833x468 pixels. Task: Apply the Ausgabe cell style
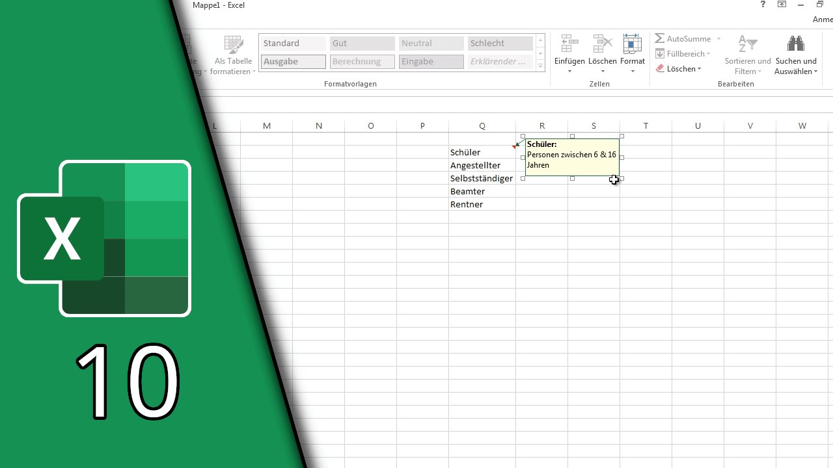294,62
